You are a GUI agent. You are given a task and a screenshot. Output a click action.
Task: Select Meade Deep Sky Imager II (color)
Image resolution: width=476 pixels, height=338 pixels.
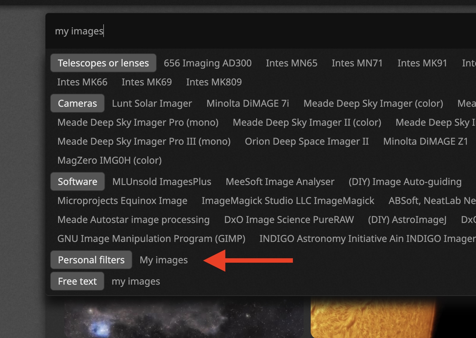pos(307,122)
